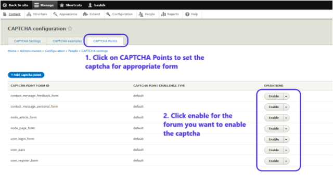The image size is (333, 187).
Task: Click the CAPTCHA settings breadcrumb link
Action: coord(95,51)
